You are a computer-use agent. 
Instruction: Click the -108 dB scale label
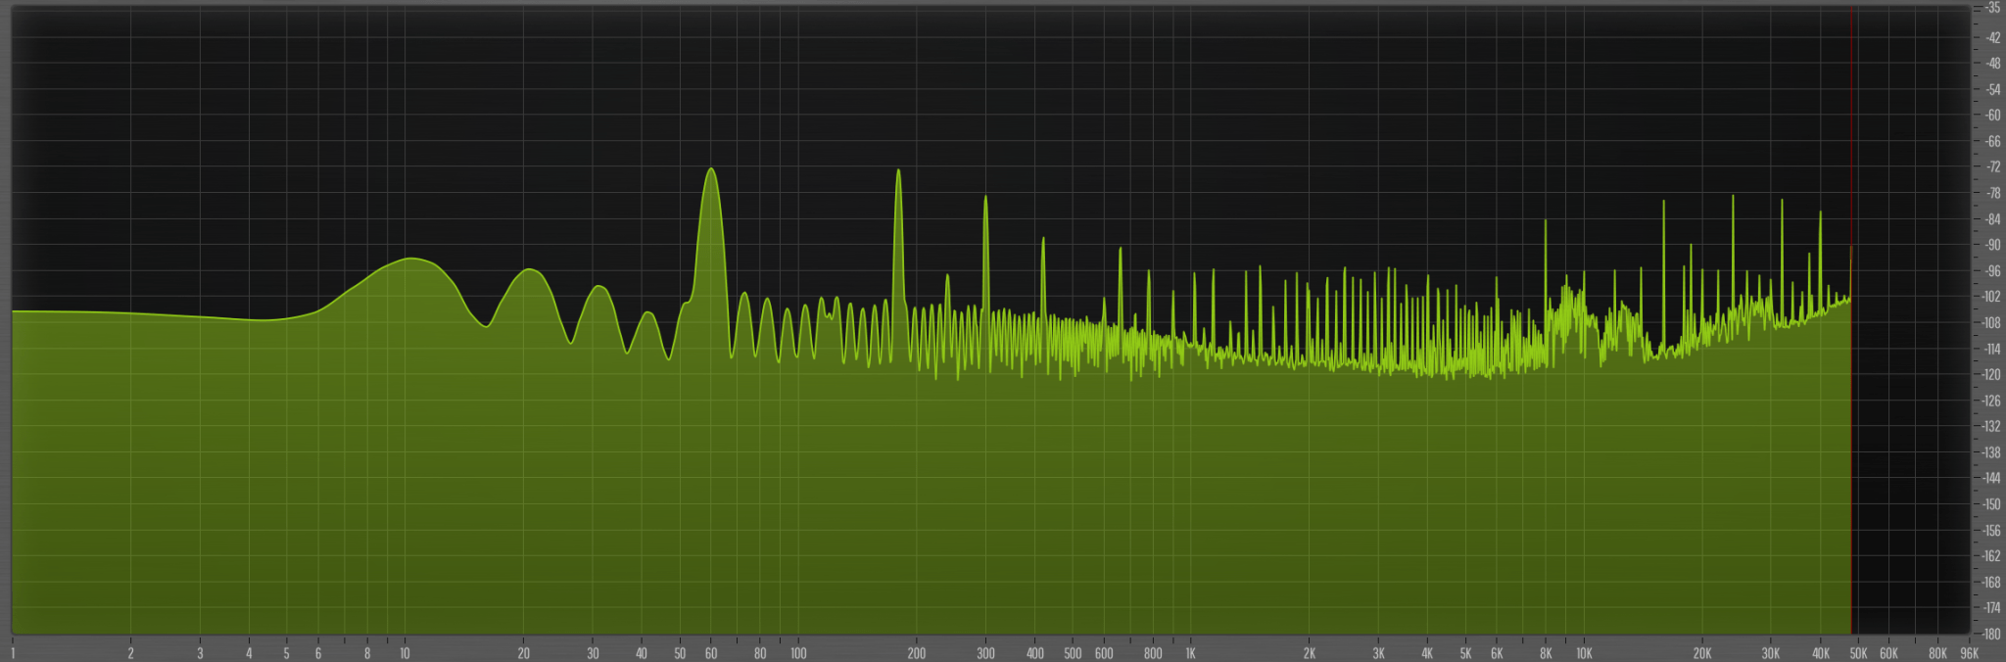(x=1991, y=322)
